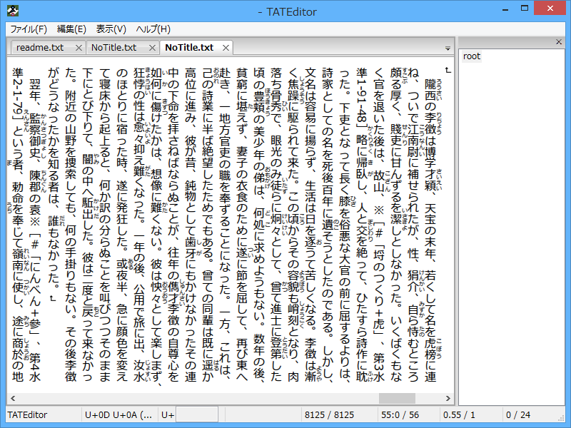This screenshot has height=428, width=571.
Task: Click the U+0D U+0A status entry
Action: click(118, 415)
